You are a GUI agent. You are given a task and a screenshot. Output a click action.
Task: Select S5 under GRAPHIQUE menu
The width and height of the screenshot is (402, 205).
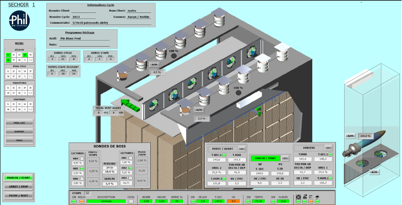tap(30, 104)
